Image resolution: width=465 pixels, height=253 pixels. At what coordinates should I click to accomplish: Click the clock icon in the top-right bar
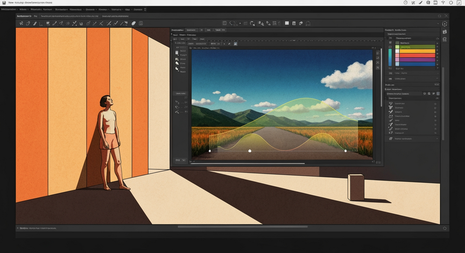point(405,2)
